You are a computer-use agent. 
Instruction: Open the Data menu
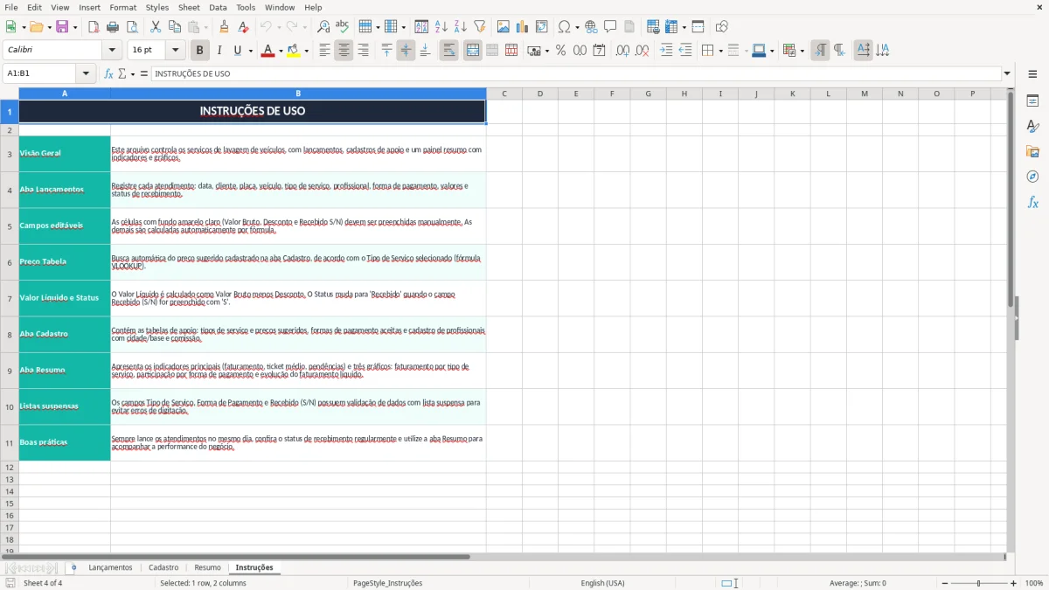[218, 7]
